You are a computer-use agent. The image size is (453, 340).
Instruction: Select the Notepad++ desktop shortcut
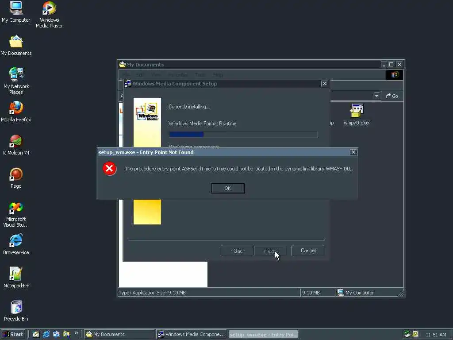[16, 278]
